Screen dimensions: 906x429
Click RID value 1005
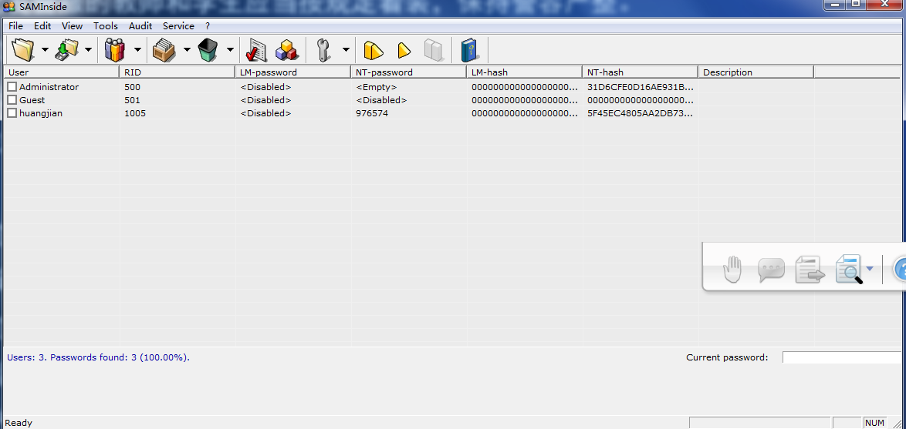click(x=134, y=113)
